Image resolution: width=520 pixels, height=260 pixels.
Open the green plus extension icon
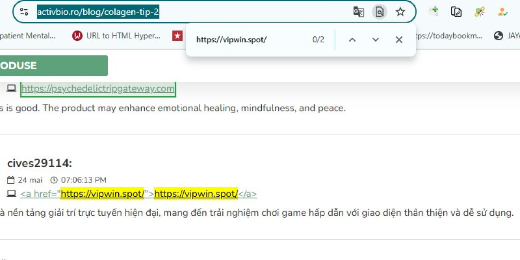coord(433,12)
